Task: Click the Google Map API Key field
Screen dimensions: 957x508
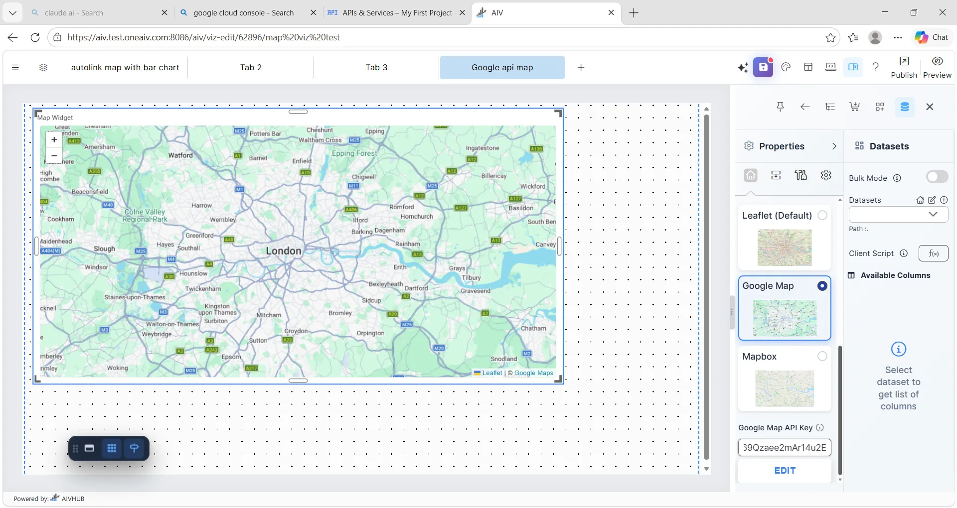Action: click(x=785, y=447)
